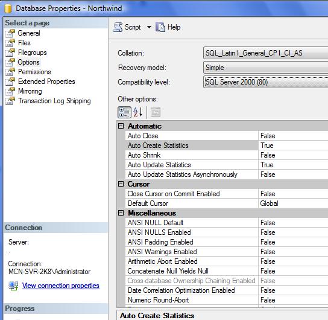Click the MCN-SVR-2K8\Administrator connection text
This screenshot has width=328, height=320.
click(x=49, y=272)
